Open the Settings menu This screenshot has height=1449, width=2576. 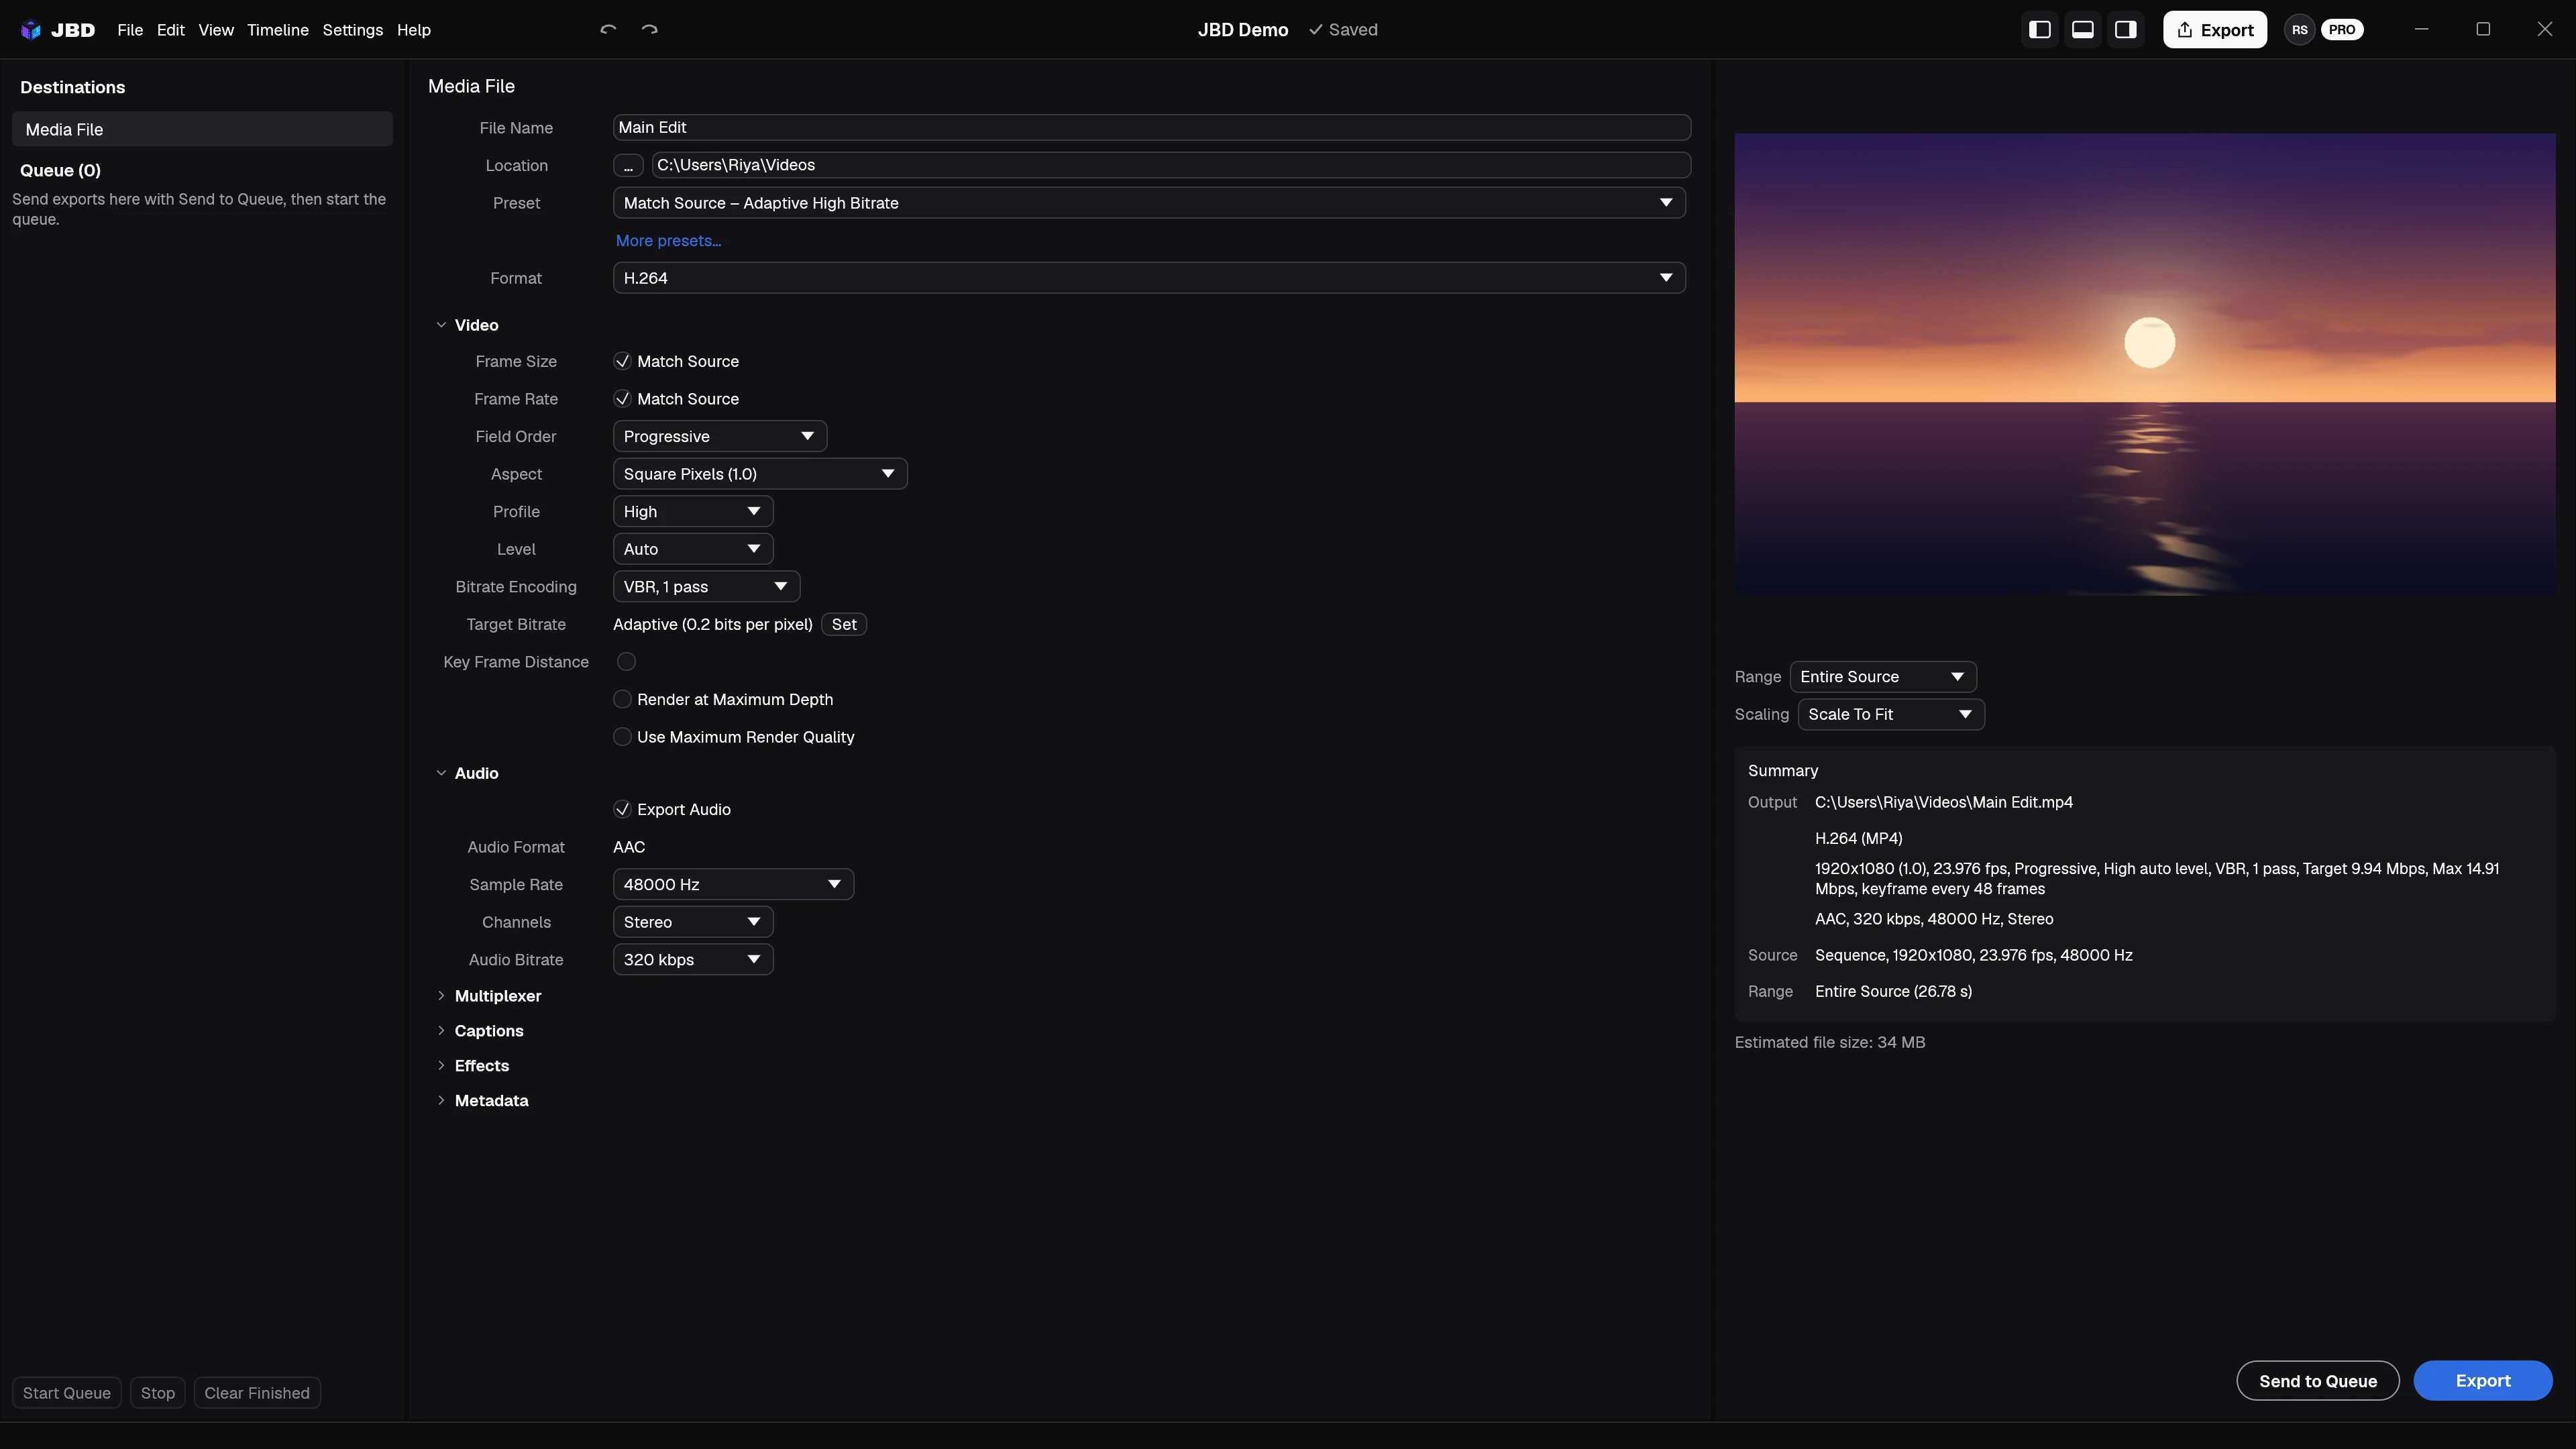coord(353,30)
